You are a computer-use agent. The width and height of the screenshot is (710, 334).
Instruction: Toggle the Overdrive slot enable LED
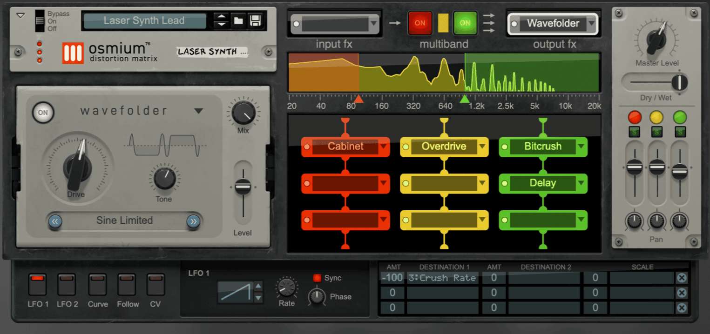[406, 147]
